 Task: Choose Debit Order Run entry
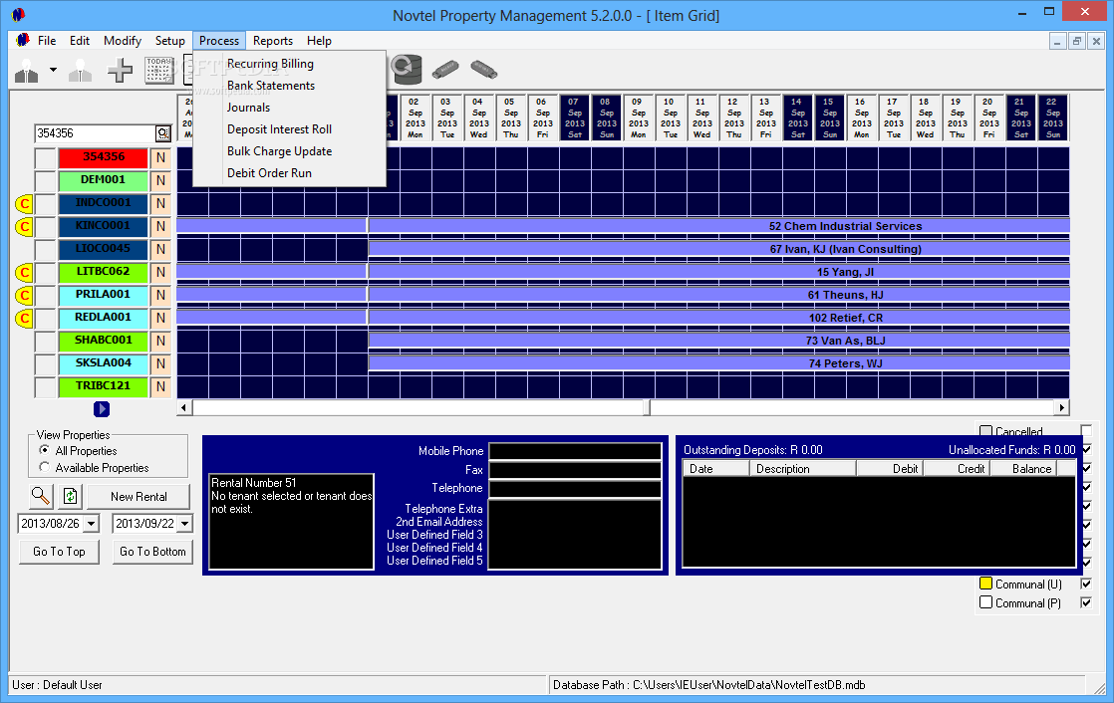coord(269,172)
